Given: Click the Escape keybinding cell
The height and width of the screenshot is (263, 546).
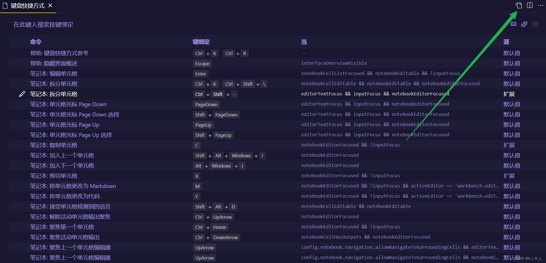Looking at the screenshot, I should coord(202,64).
